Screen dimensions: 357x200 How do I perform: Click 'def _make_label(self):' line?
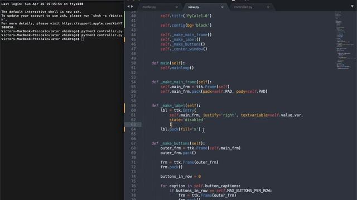[176, 106]
